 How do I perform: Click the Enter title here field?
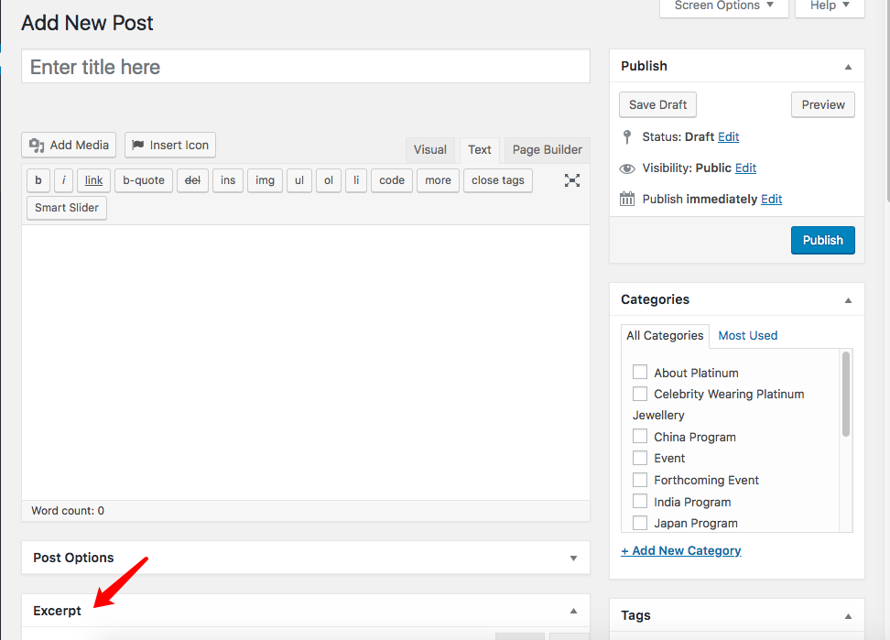point(306,67)
